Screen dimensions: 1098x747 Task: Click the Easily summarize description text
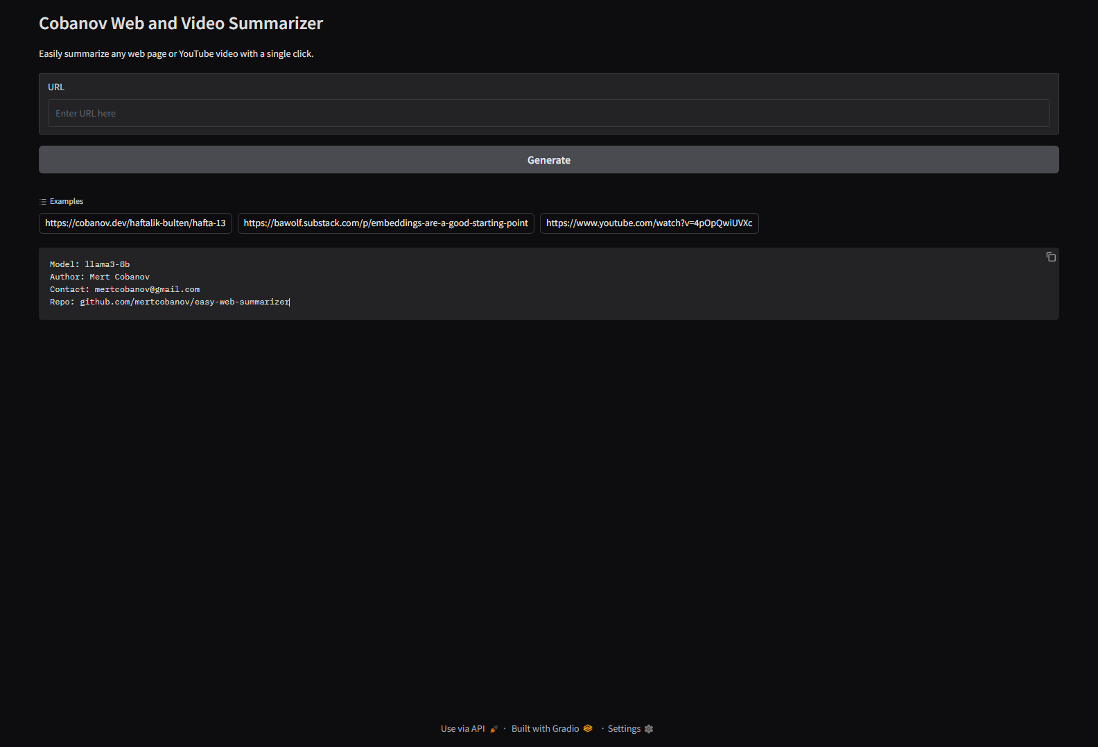[x=176, y=54]
